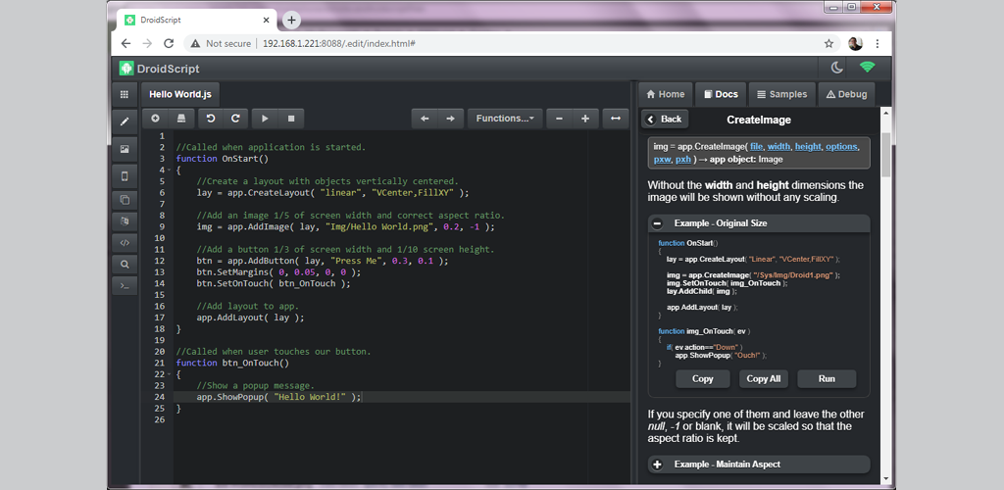Open the apps grid in the sidebar
This screenshot has height=490, width=1004.
pyautogui.click(x=125, y=95)
